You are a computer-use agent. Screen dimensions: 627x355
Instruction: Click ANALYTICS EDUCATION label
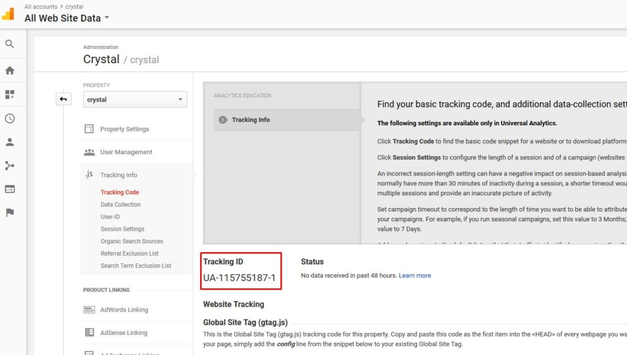coord(242,95)
